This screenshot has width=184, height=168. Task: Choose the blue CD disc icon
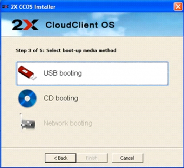[x=27, y=98]
